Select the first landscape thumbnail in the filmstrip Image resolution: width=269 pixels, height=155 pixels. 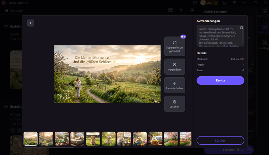(x=31, y=138)
